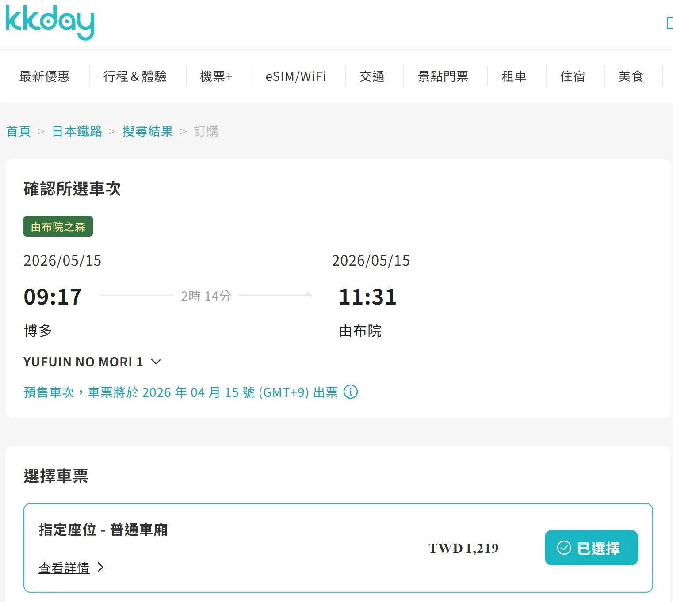673x602 pixels.
Task: Open the eSIM/WiFi category
Action: 296,76
